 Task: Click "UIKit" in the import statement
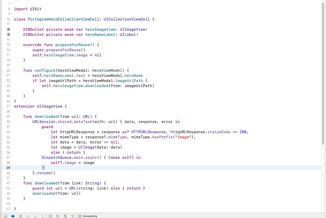pos(36,9)
